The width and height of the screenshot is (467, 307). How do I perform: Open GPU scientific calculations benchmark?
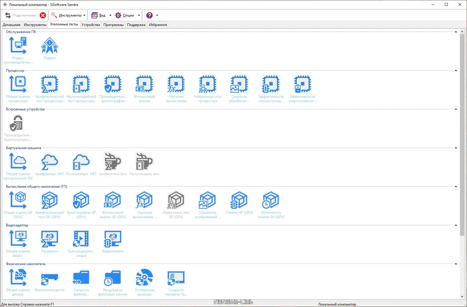145,205
